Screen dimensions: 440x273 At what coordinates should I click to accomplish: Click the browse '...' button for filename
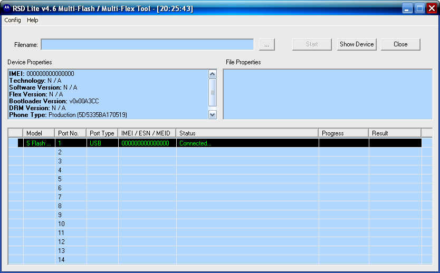point(266,45)
